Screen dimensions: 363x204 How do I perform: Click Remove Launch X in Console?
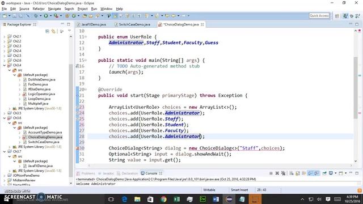tap(277, 173)
